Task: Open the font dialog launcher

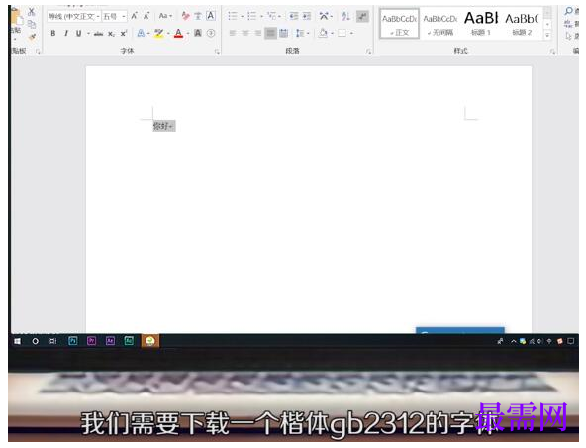Action: click(217, 52)
